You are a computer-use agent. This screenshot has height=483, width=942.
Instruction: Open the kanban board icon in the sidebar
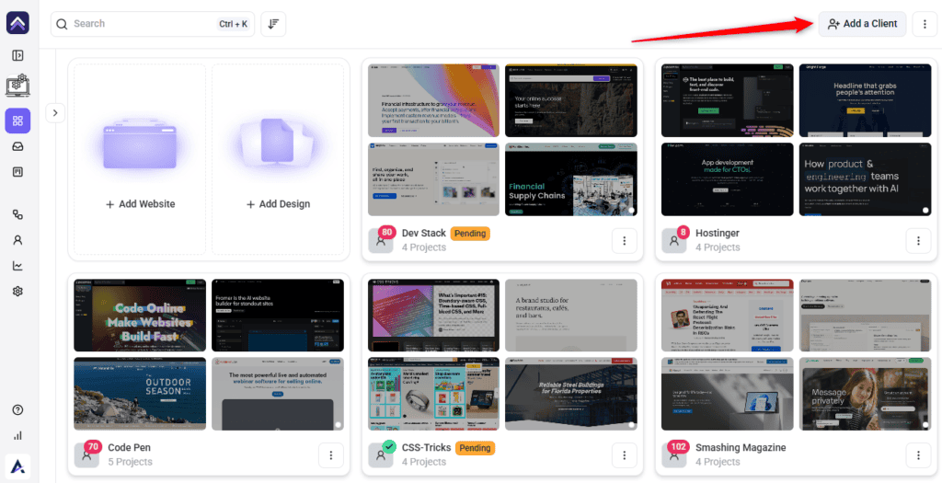(x=17, y=172)
